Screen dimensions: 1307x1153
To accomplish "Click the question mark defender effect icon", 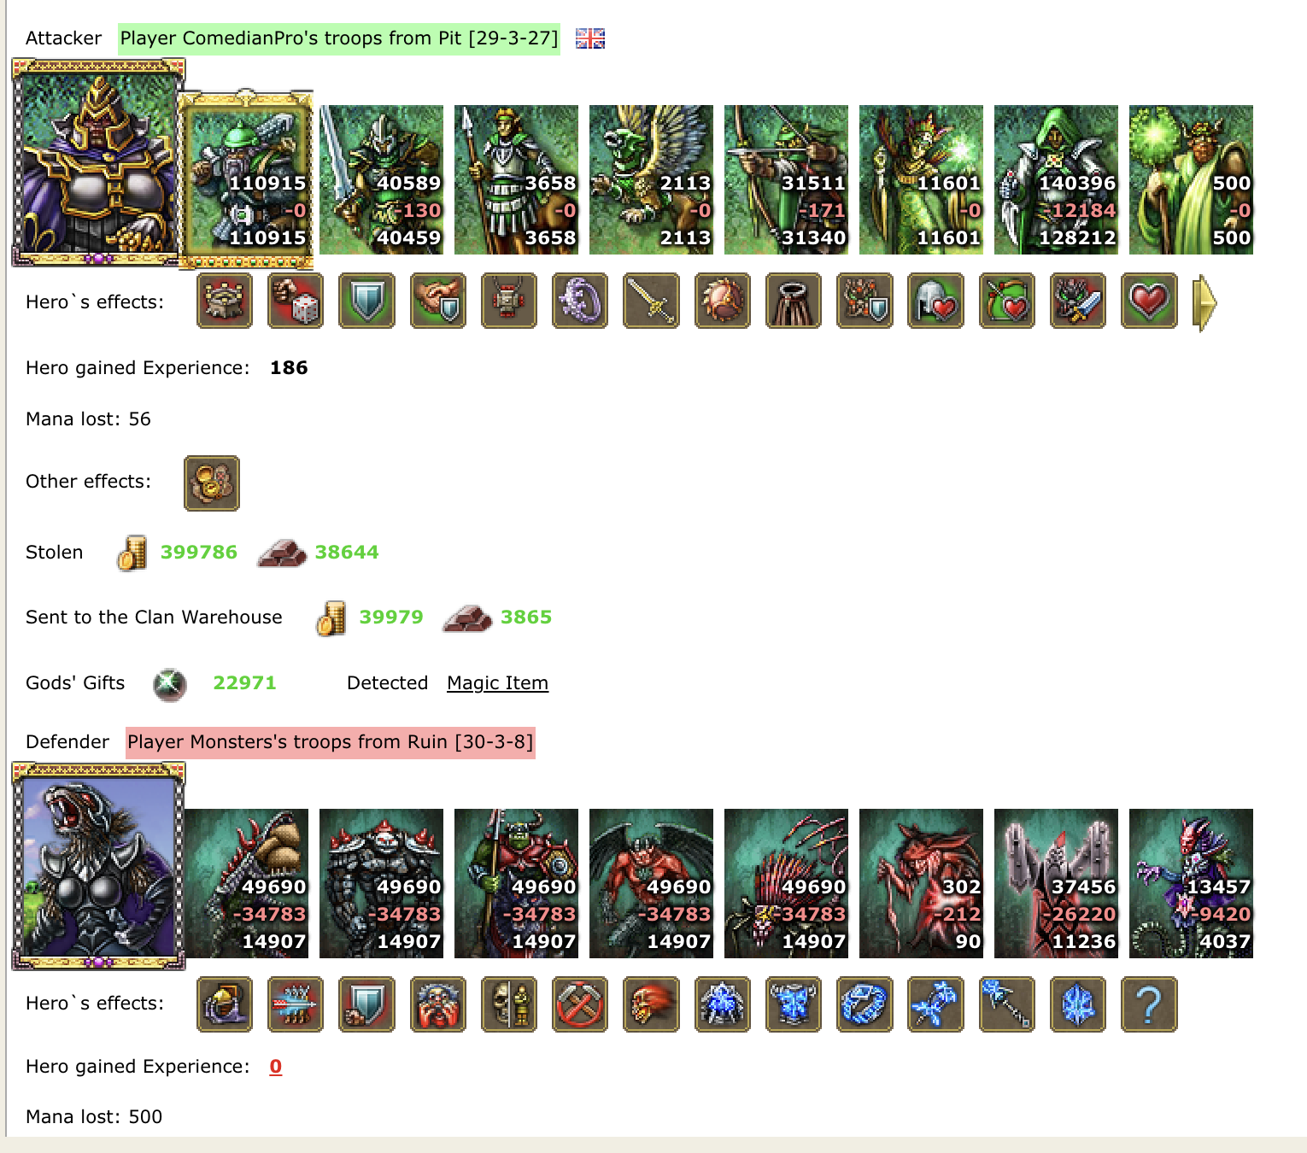I will tap(1149, 1004).
